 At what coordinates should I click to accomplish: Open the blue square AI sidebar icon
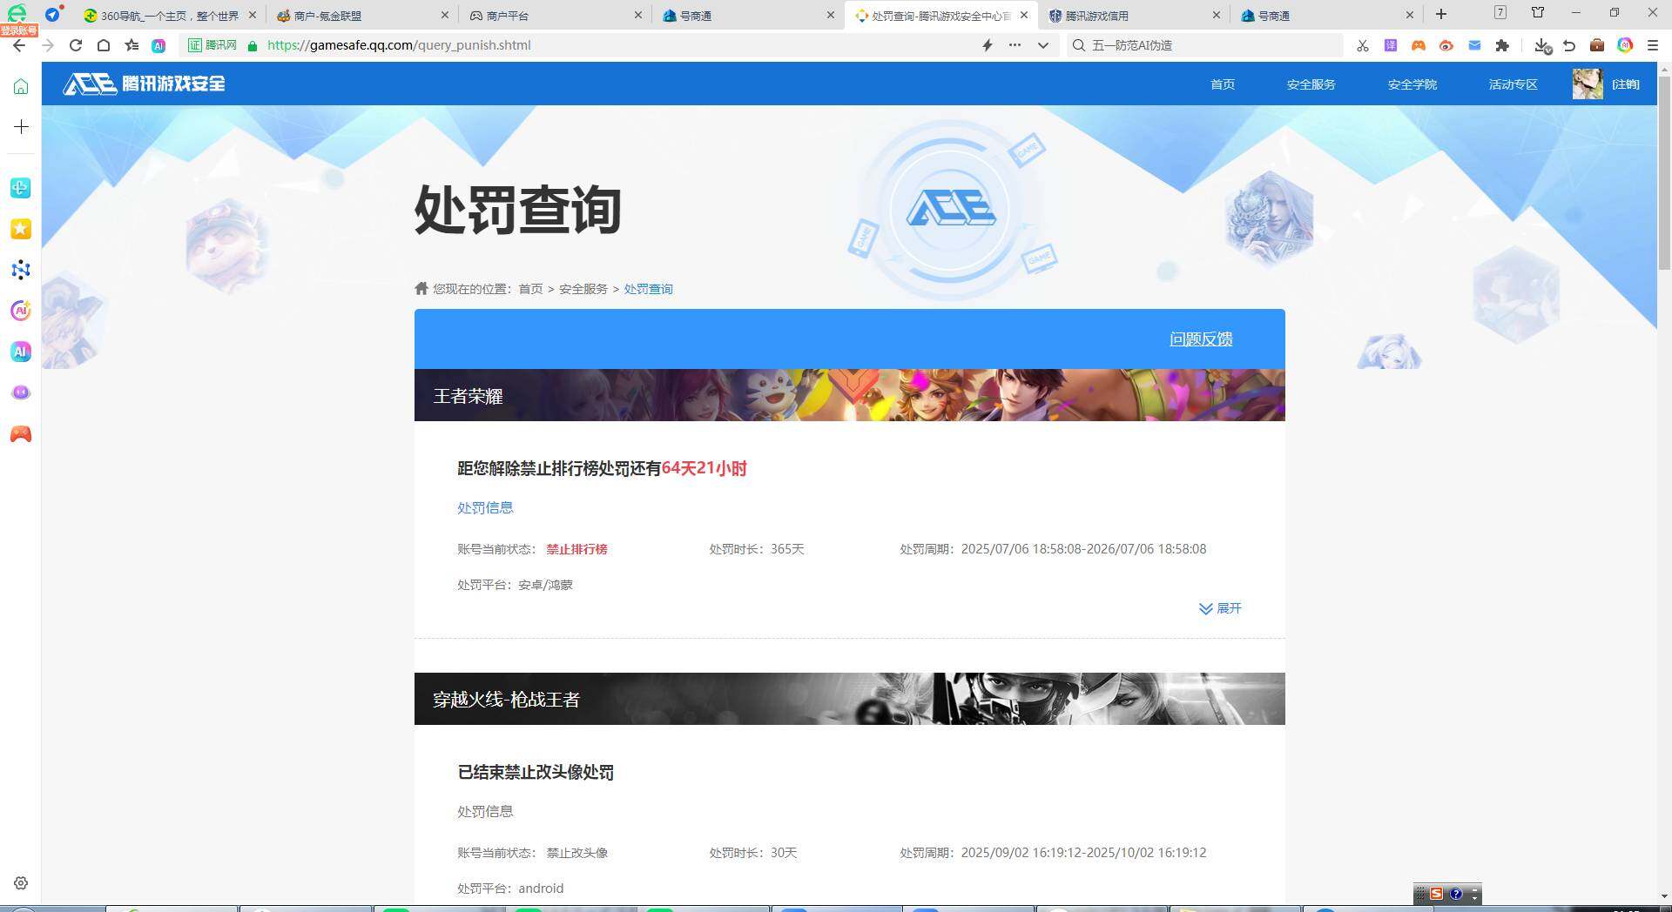pyautogui.click(x=21, y=352)
